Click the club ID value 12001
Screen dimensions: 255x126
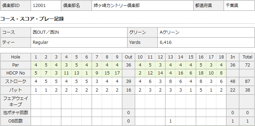39,6
